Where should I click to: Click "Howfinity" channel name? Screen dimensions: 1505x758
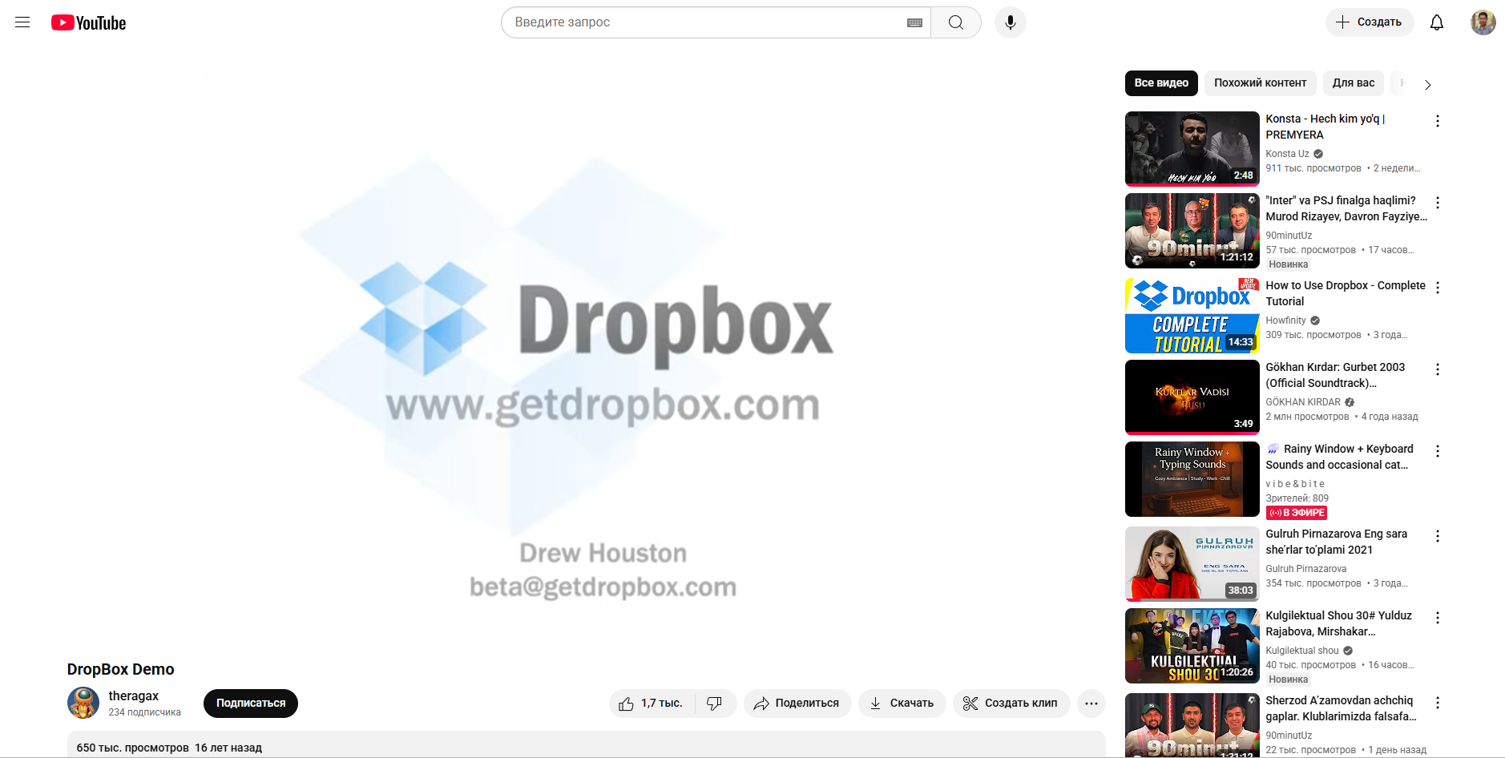click(1285, 321)
